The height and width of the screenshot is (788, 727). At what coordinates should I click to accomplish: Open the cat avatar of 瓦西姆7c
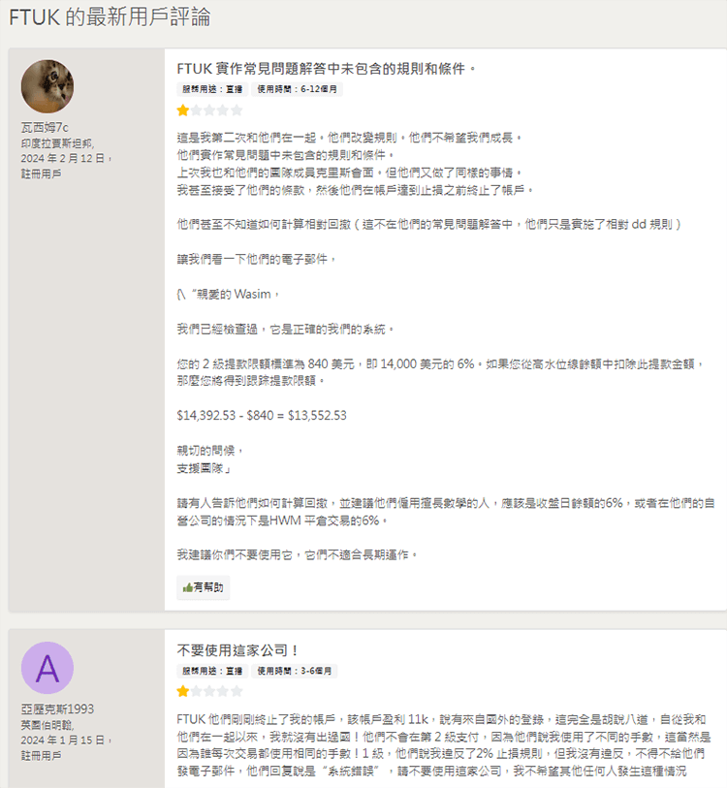coord(47,86)
